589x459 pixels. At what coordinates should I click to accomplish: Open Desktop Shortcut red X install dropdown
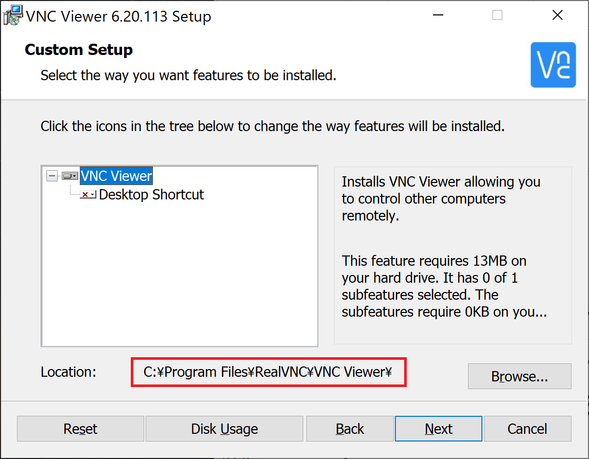(88, 195)
